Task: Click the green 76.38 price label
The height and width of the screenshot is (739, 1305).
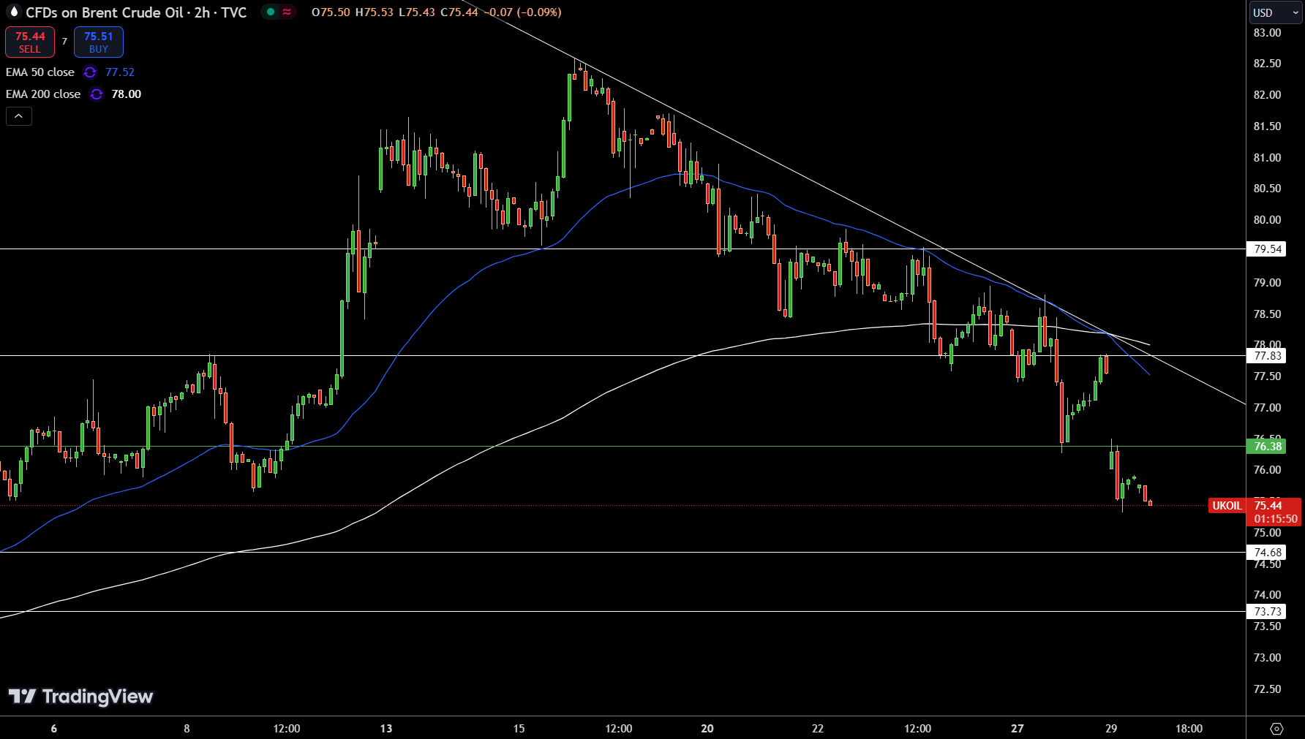Action: tap(1267, 447)
